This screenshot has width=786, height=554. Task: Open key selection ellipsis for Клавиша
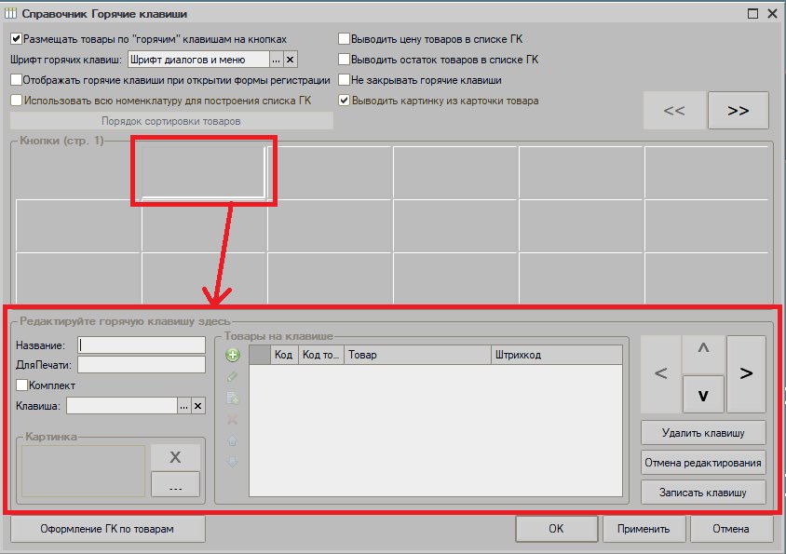(184, 406)
